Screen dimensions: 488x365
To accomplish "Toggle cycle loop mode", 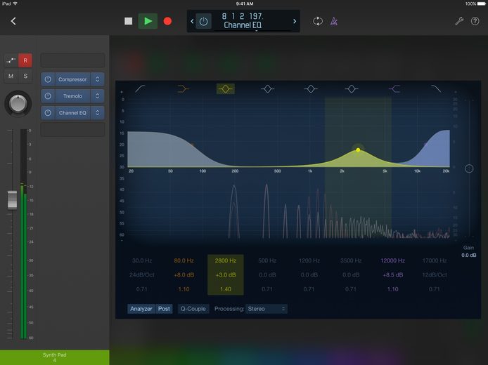I will click(x=317, y=21).
